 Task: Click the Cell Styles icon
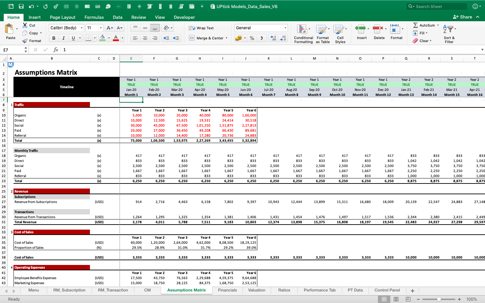(339, 30)
